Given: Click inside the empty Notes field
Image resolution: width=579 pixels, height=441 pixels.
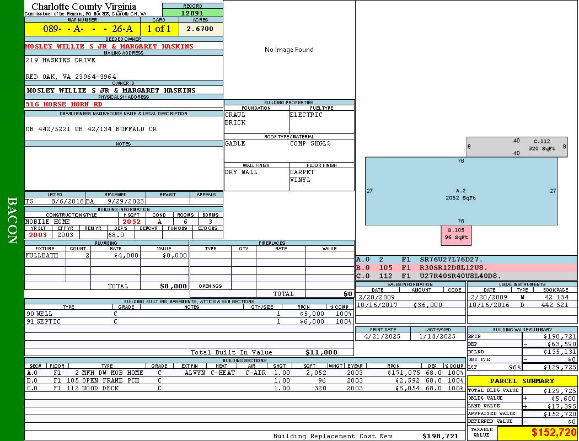Looking at the screenshot, I should pos(124,168).
